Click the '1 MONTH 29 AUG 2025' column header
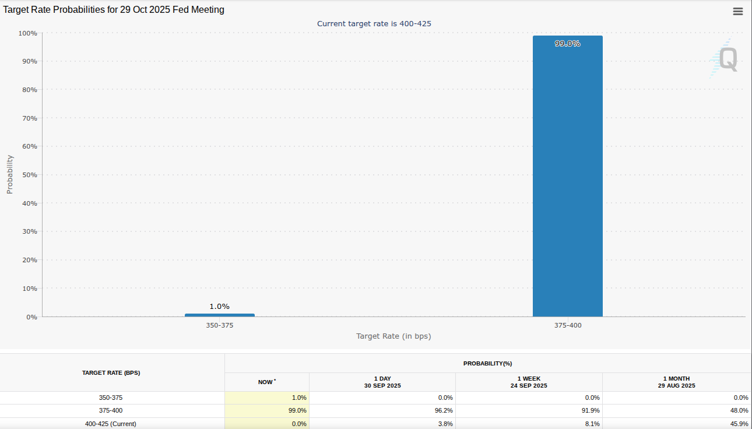The image size is (752, 429). click(x=677, y=382)
